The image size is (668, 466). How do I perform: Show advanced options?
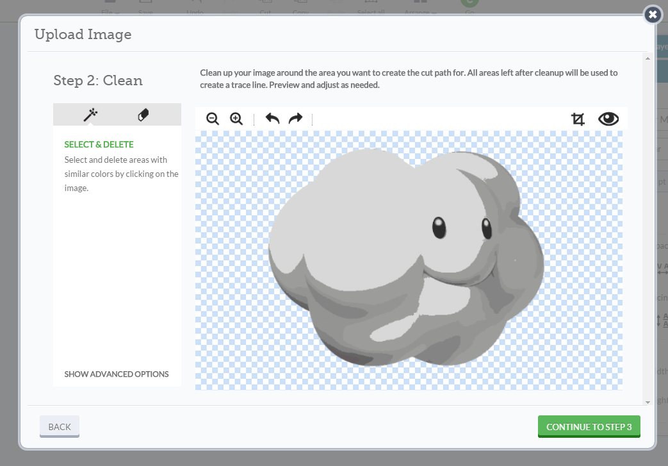tap(117, 374)
